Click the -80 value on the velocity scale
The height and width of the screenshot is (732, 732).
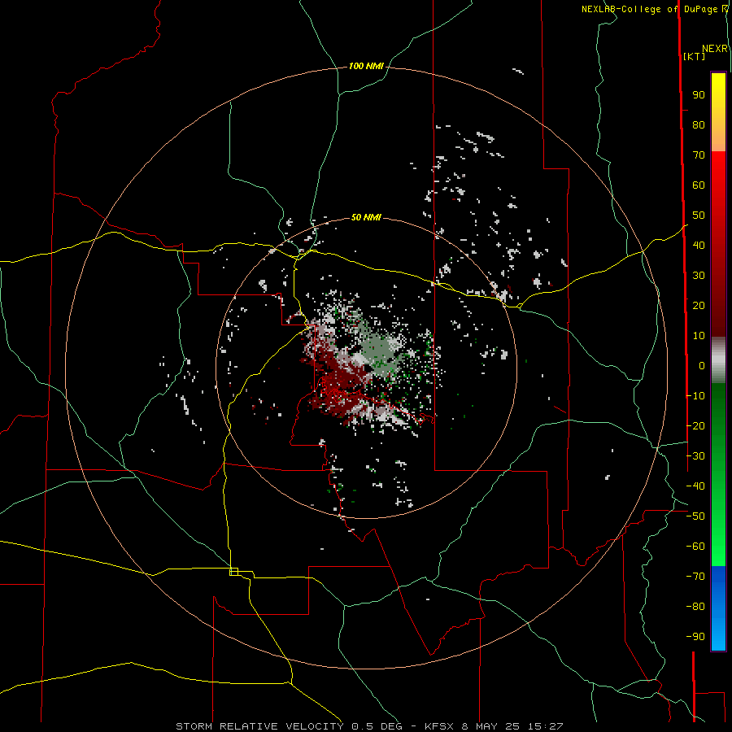click(695, 607)
